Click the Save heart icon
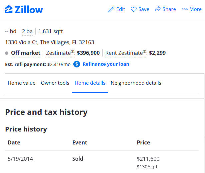Image resolution: width=205 pixels, height=173 pixels. click(134, 9)
